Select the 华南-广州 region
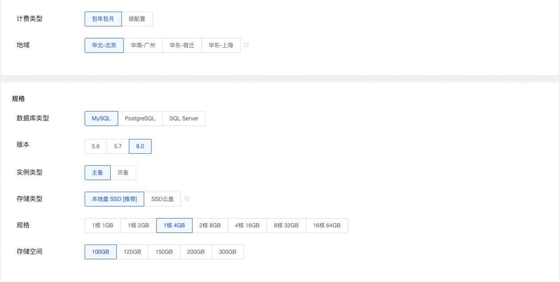The image size is (560, 282). [143, 45]
